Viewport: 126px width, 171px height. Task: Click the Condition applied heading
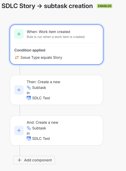[30, 50]
